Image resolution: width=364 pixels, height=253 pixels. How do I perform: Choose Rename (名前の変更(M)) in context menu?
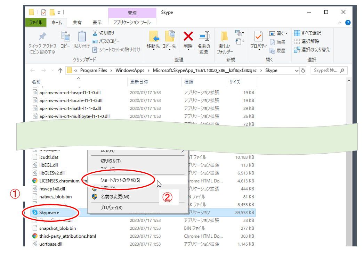click(x=115, y=197)
